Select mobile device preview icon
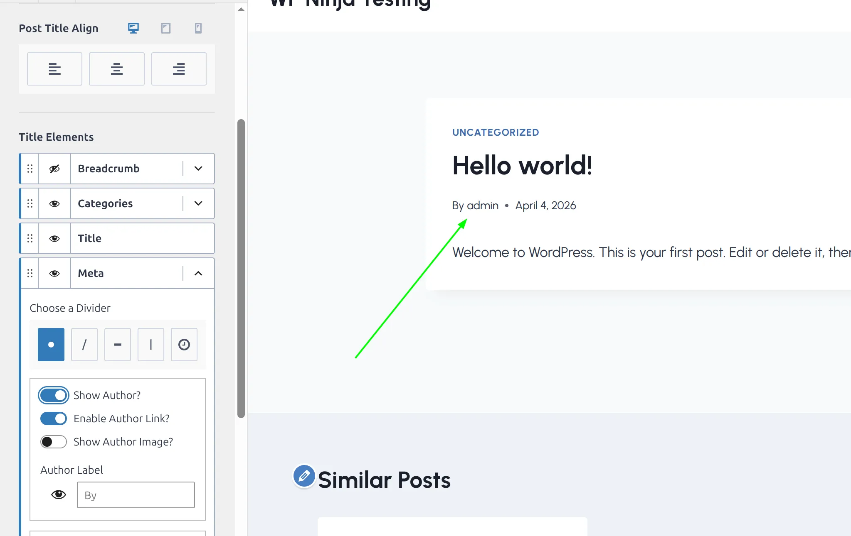This screenshot has width=851, height=536. pos(198,28)
